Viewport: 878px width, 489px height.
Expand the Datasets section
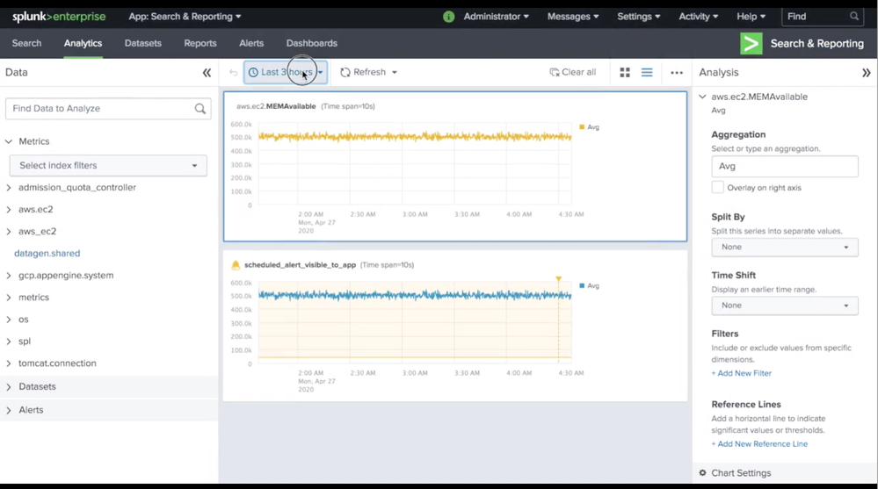(9, 386)
